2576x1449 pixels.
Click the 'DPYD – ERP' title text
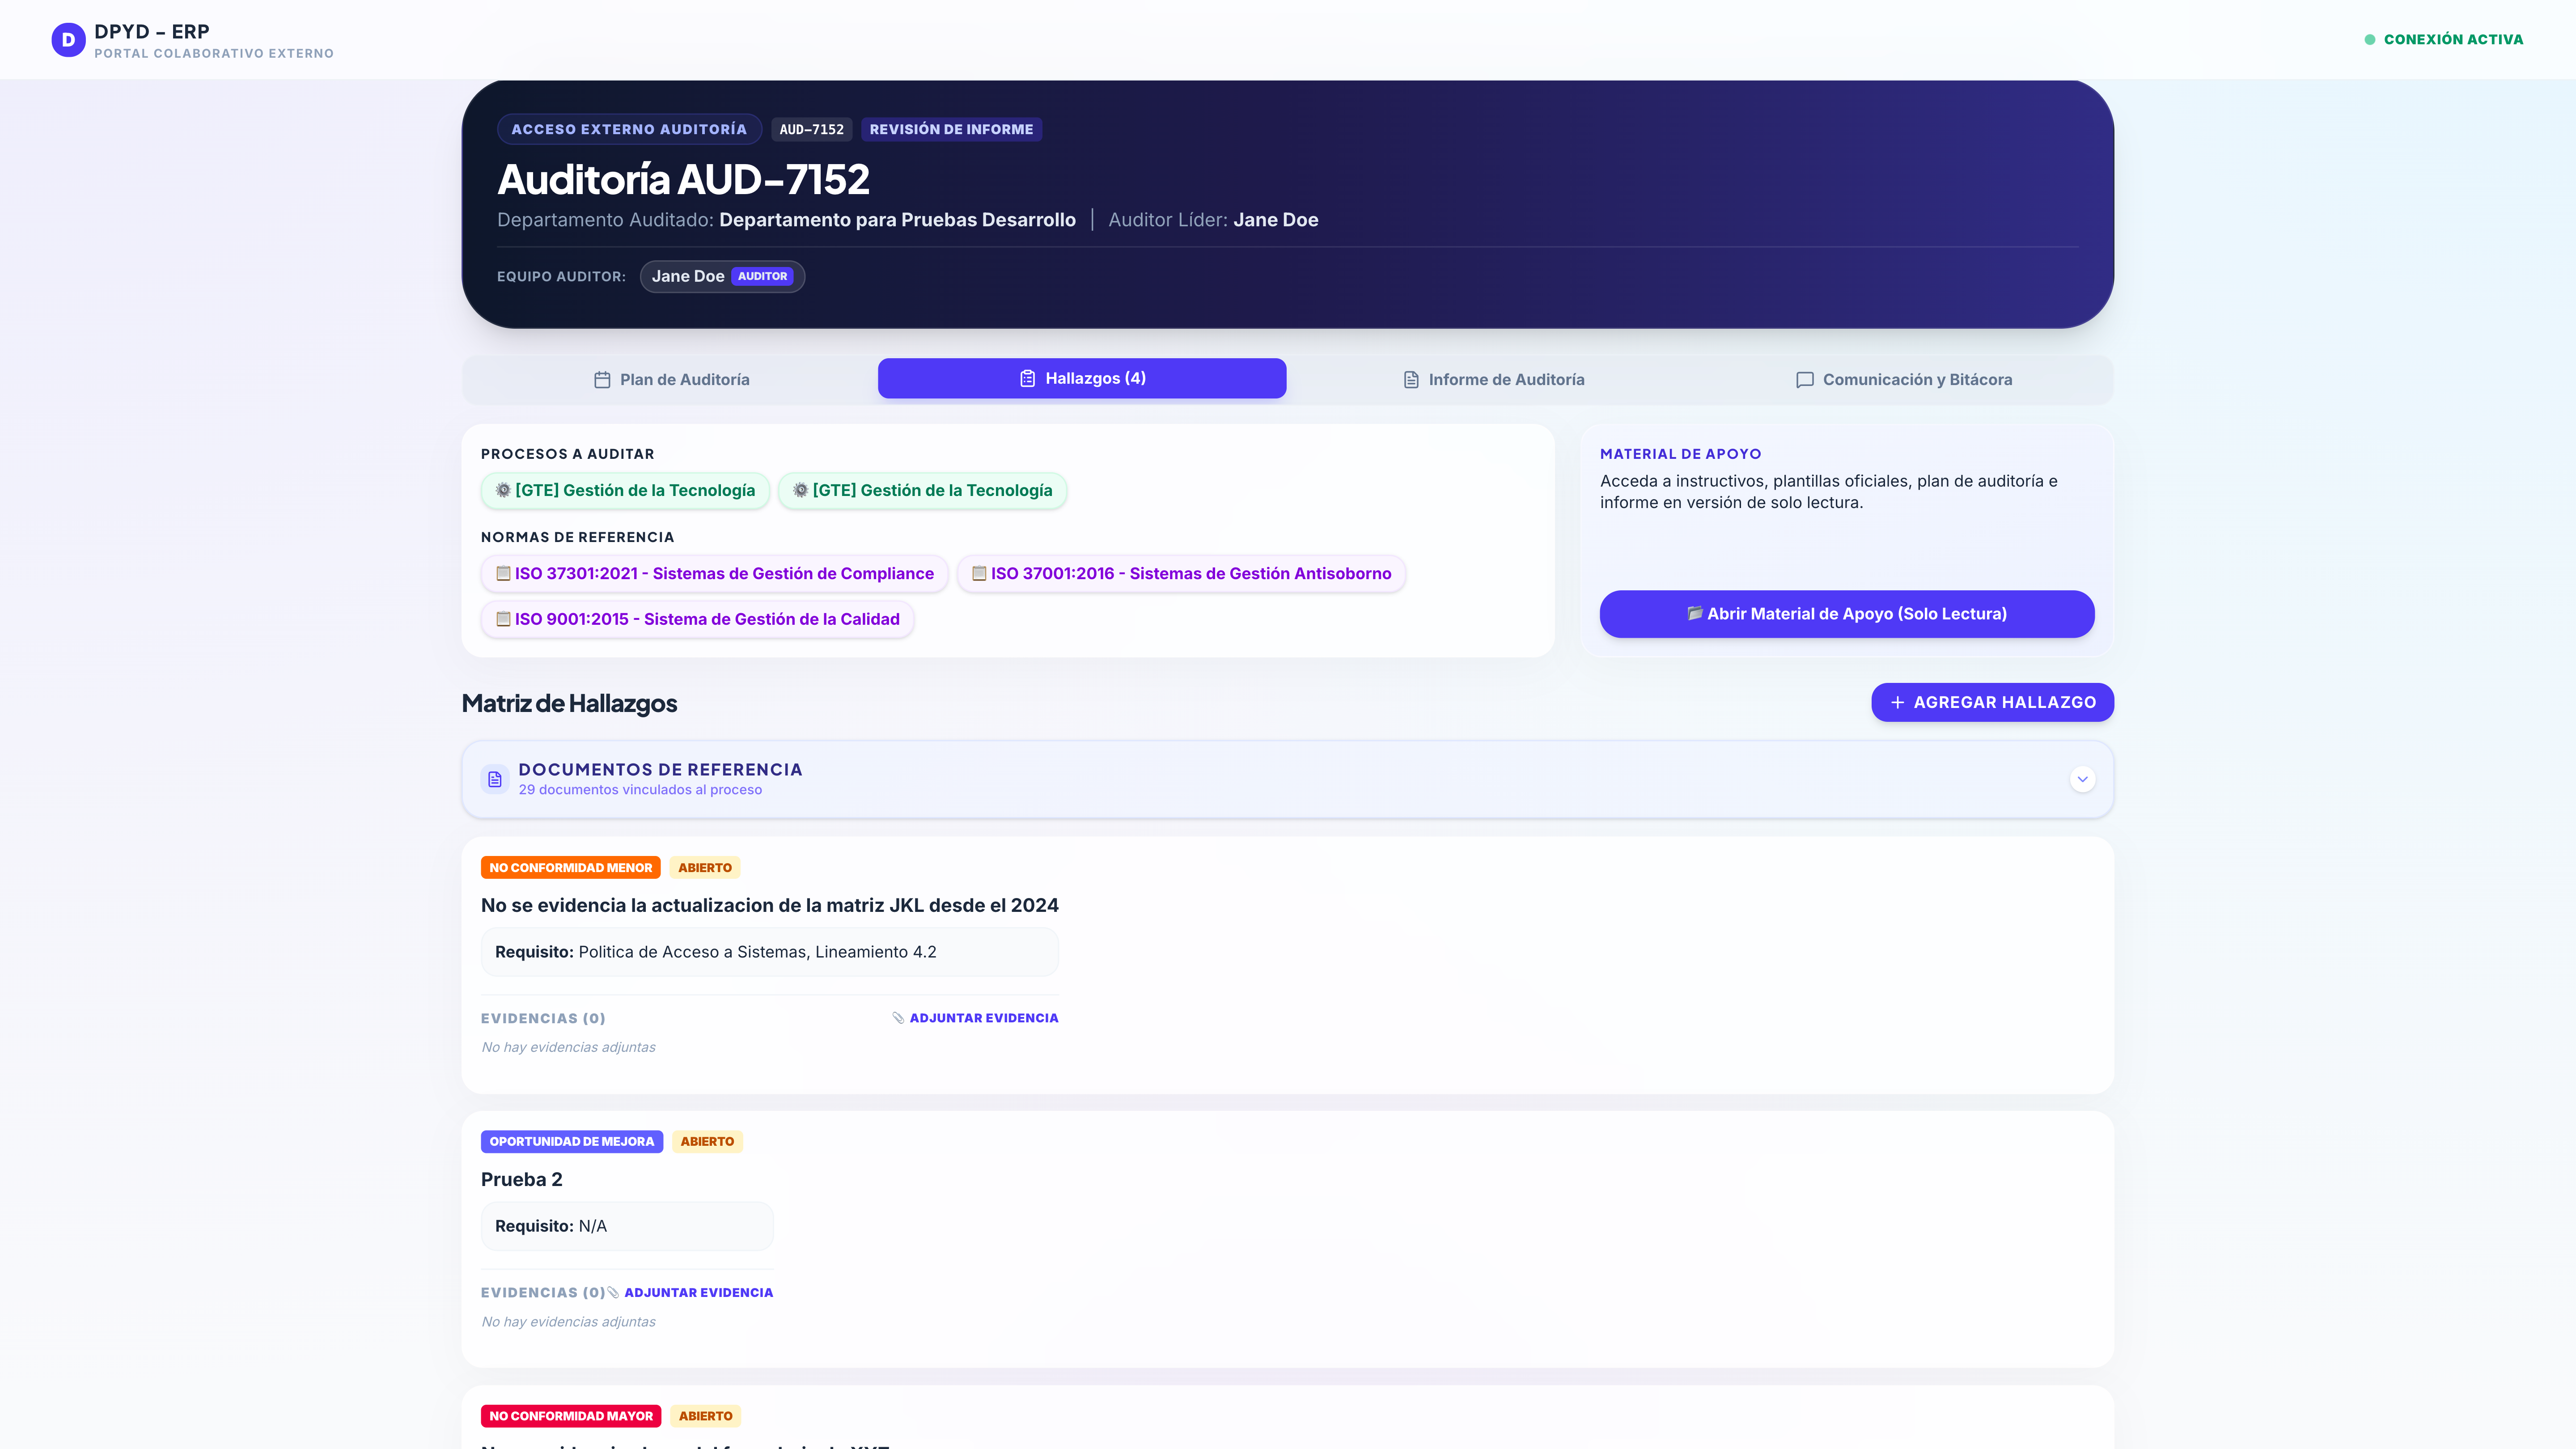[152, 32]
